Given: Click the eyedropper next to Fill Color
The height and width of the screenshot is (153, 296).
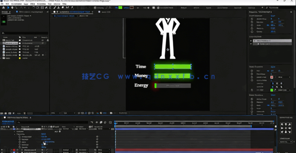Looking at the screenshot, I should [x=275, y=90].
